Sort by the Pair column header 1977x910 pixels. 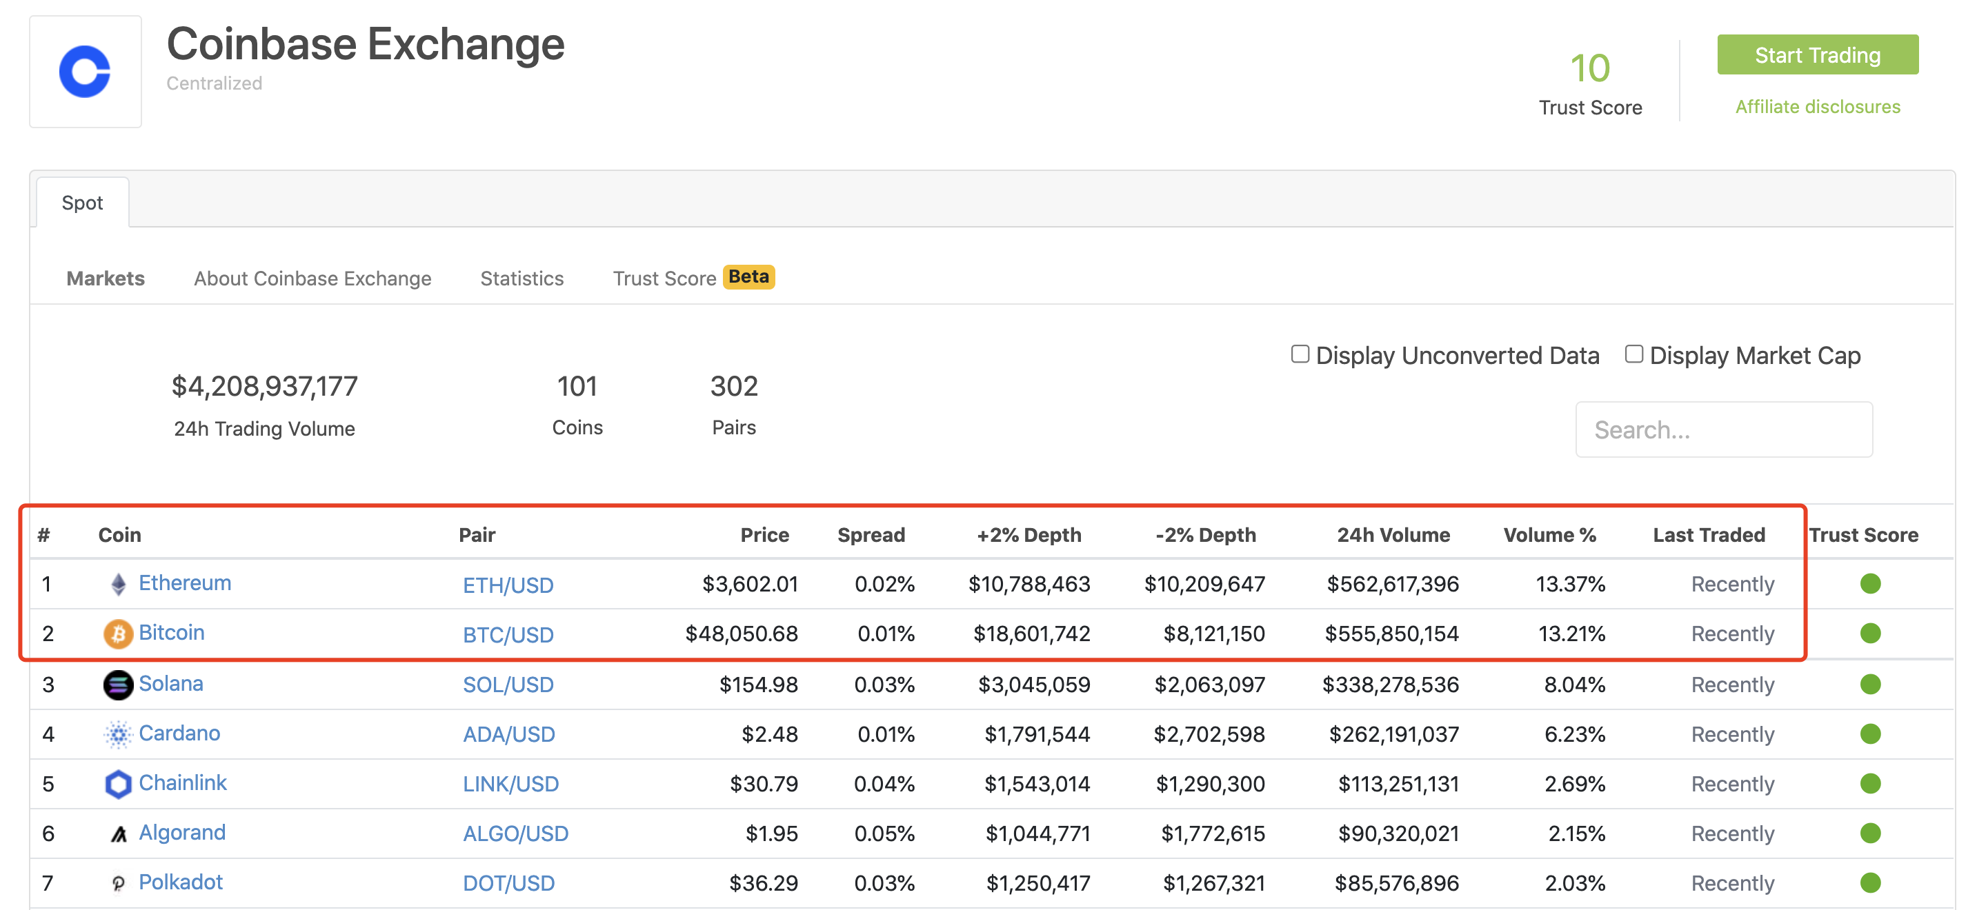(x=477, y=535)
